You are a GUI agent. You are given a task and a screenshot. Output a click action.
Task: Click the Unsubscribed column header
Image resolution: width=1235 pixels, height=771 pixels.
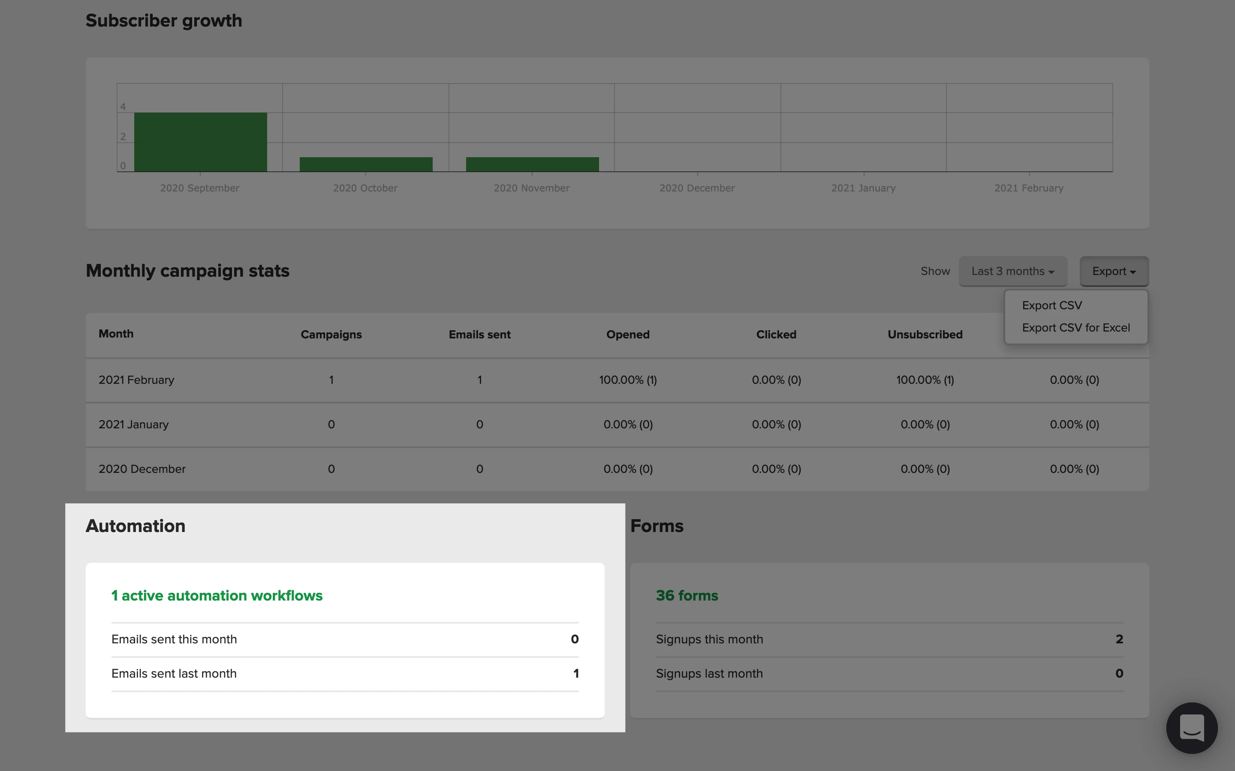(x=924, y=335)
